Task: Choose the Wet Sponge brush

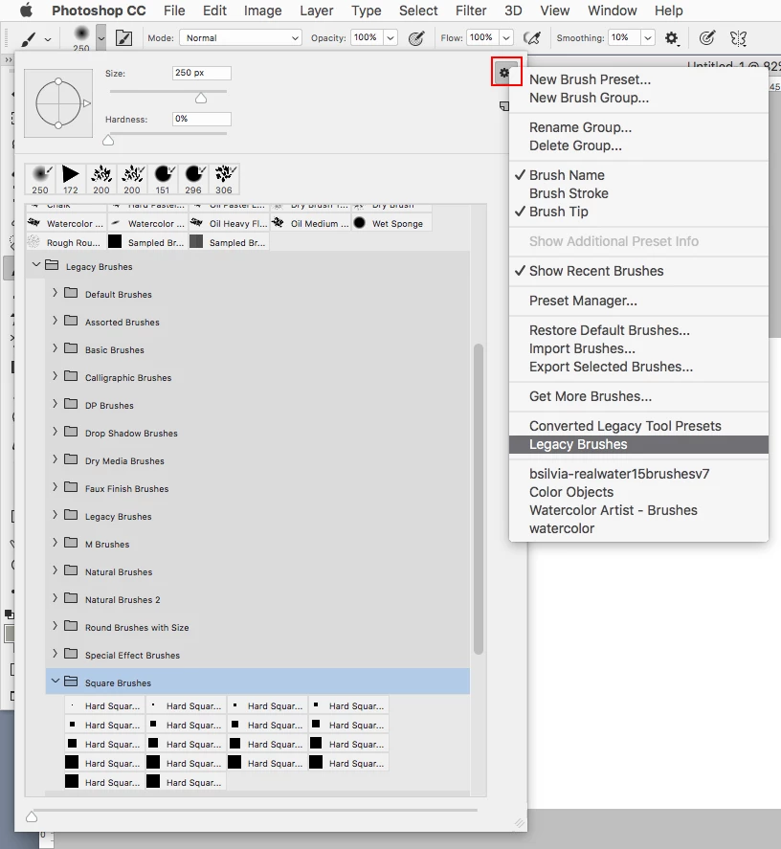Action: point(391,223)
